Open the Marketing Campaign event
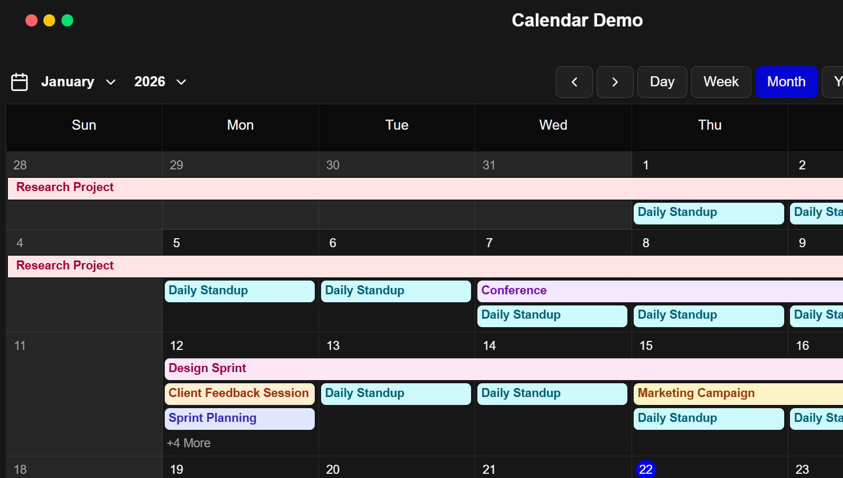This screenshot has width=843, height=478. point(738,394)
